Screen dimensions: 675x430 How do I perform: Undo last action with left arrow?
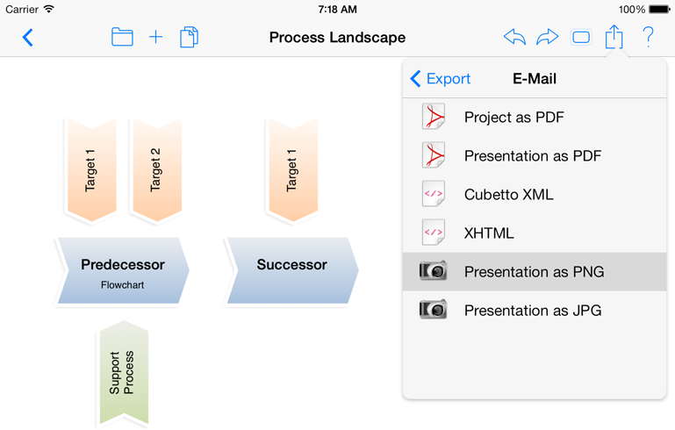click(x=514, y=37)
